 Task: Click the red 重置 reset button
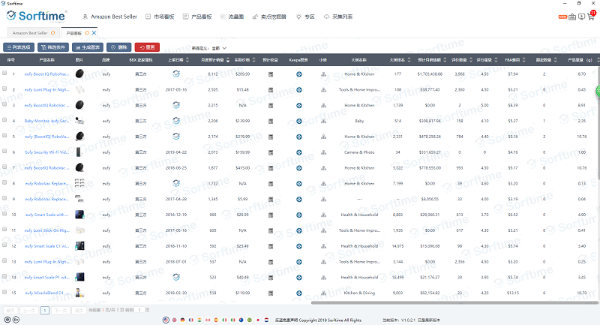pos(147,47)
